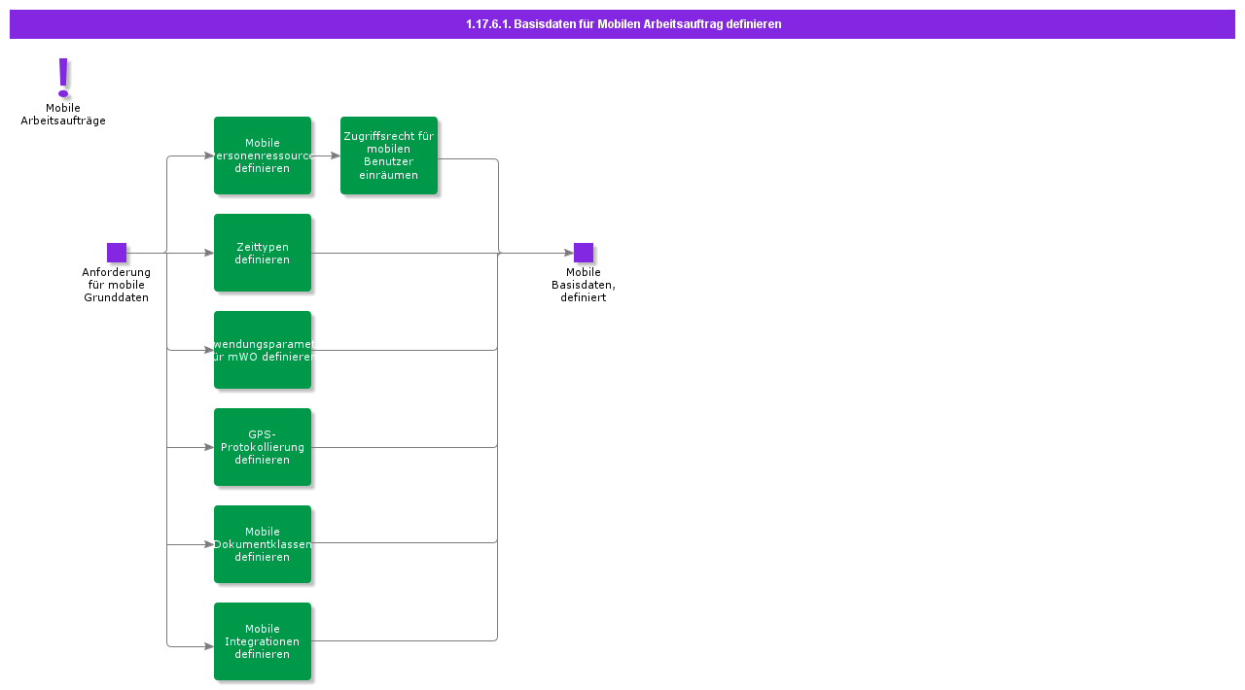Open 'Anwendungsparameter für mWO definieren' box

pos(263,350)
